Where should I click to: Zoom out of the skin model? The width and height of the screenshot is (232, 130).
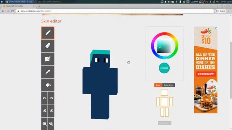pos(51,123)
